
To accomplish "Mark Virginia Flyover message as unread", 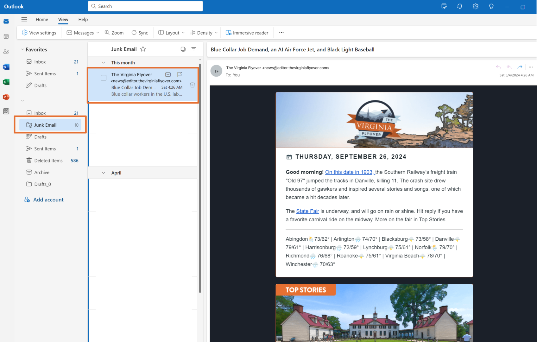I will [168, 74].
